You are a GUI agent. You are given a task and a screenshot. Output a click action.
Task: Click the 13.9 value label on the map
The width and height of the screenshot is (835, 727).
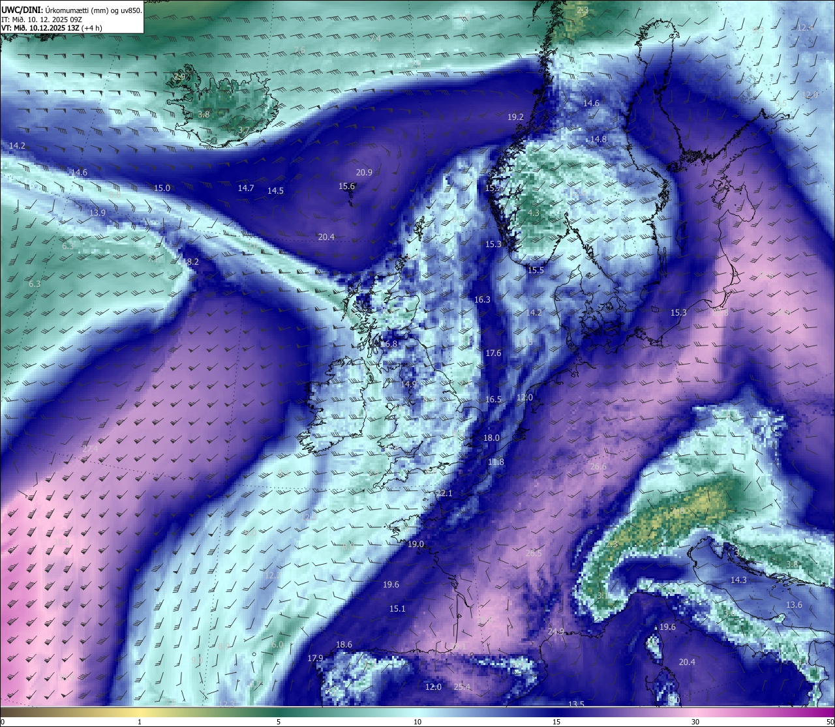[x=97, y=213]
